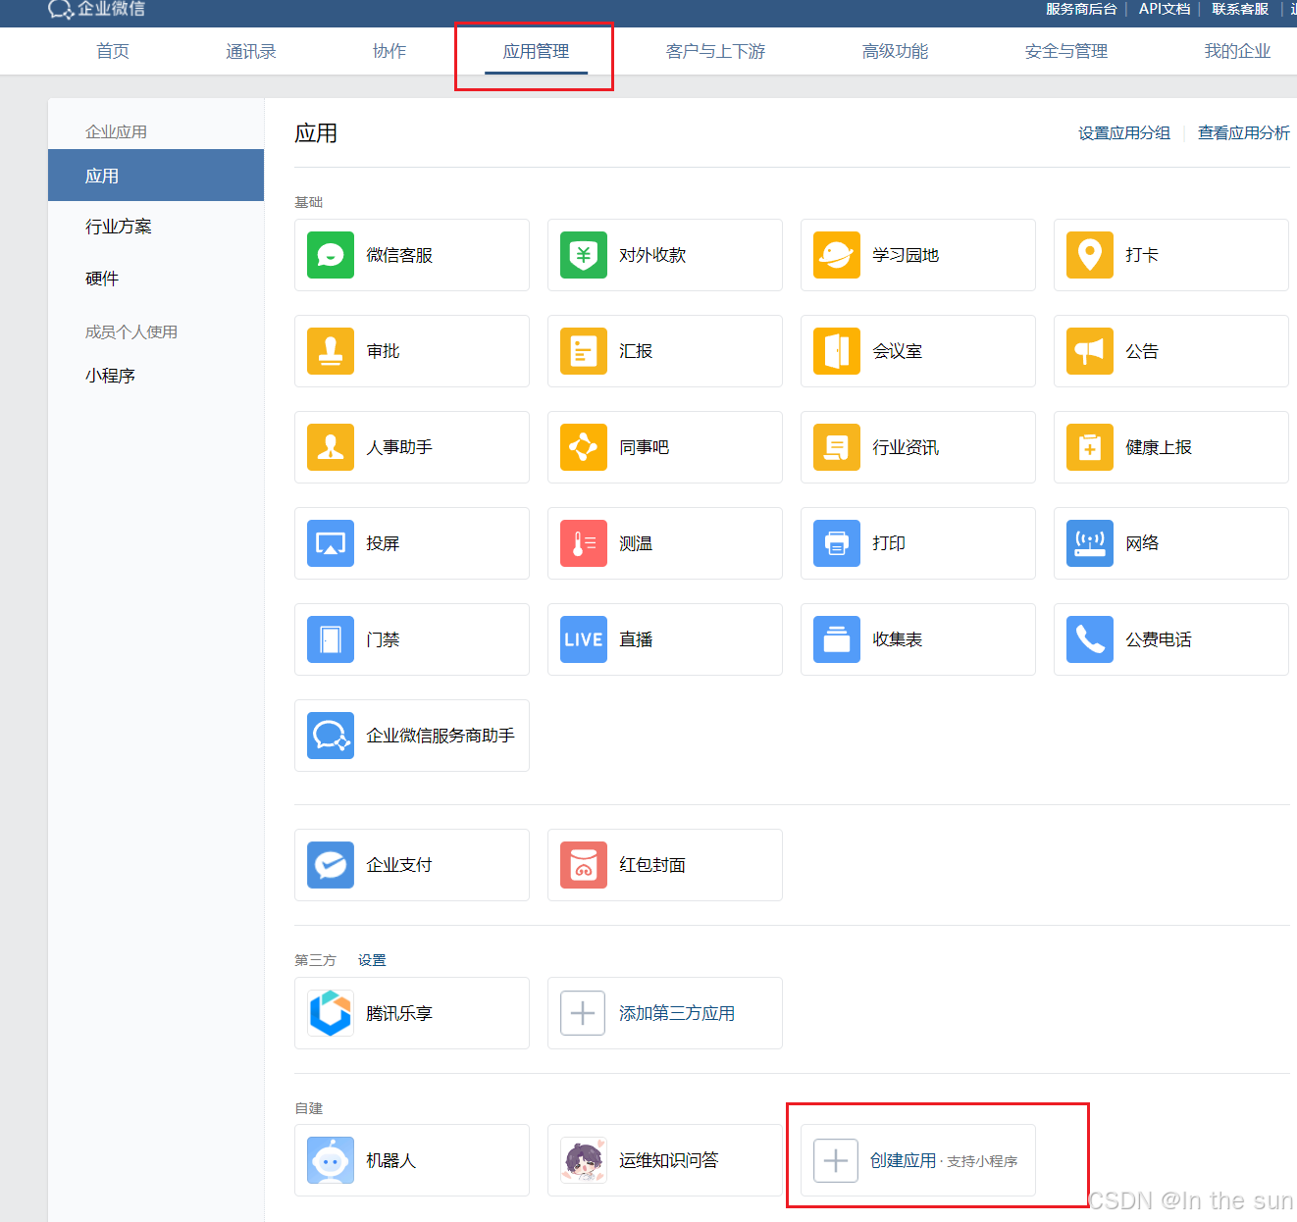Click the 汇报 report icon

584,351
